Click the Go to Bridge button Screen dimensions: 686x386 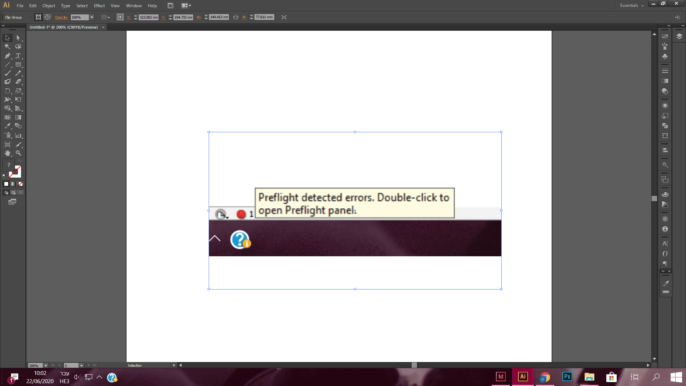pos(170,6)
